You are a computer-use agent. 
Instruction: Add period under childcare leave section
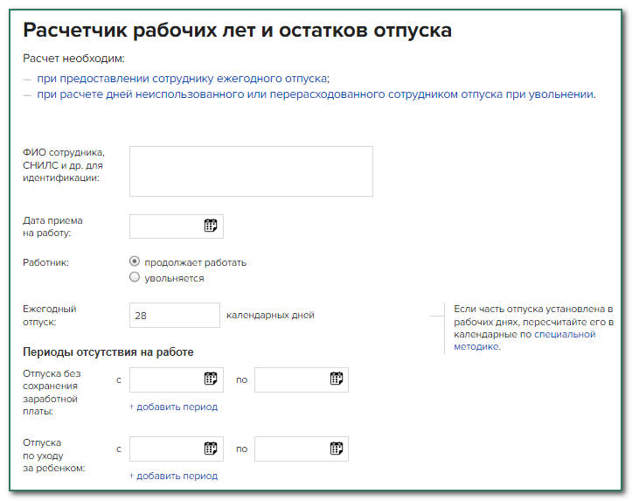[173, 476]
